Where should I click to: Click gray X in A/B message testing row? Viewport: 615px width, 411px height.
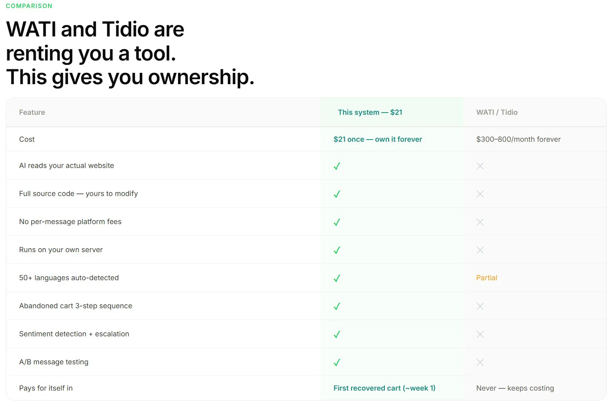click(480, 362)
